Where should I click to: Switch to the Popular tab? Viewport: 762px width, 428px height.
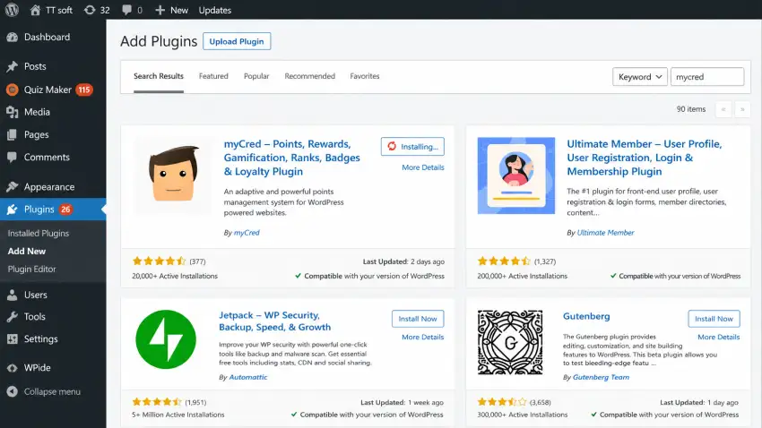256,76
